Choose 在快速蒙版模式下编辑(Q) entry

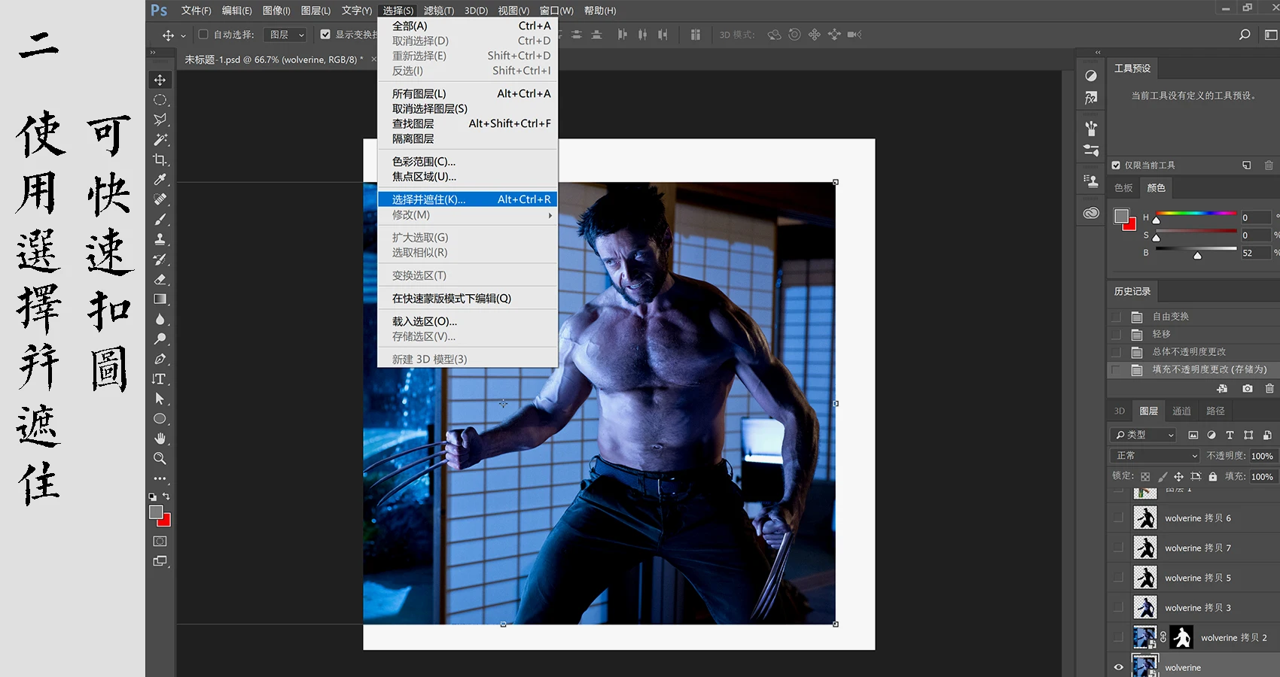[x=468, y=299]
